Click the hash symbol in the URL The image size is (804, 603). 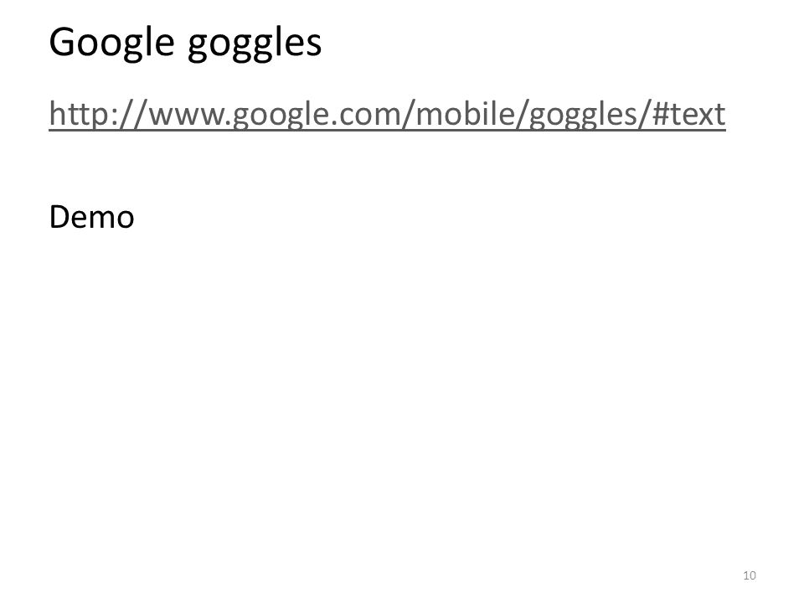click(x=662, y=114)
